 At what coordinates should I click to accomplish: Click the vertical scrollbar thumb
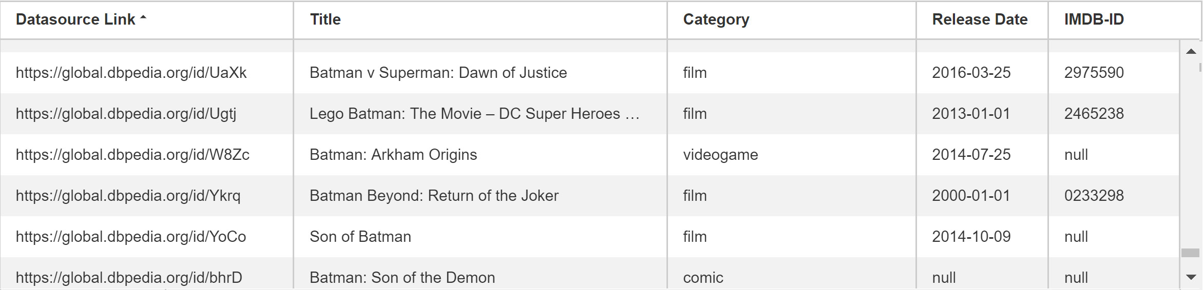pos(1190,253)
